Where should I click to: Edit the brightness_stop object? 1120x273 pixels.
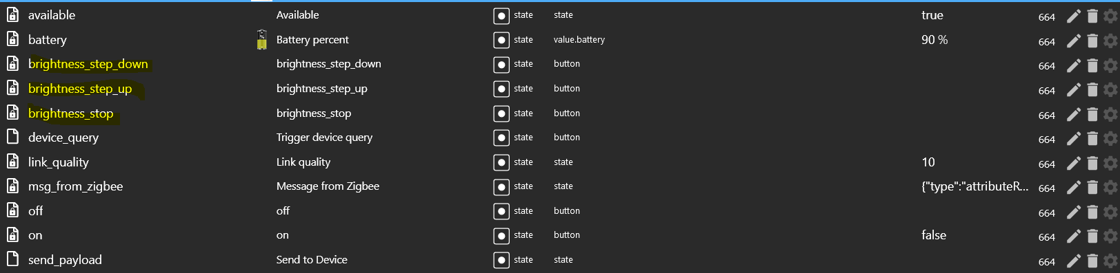click(1074, 115)
